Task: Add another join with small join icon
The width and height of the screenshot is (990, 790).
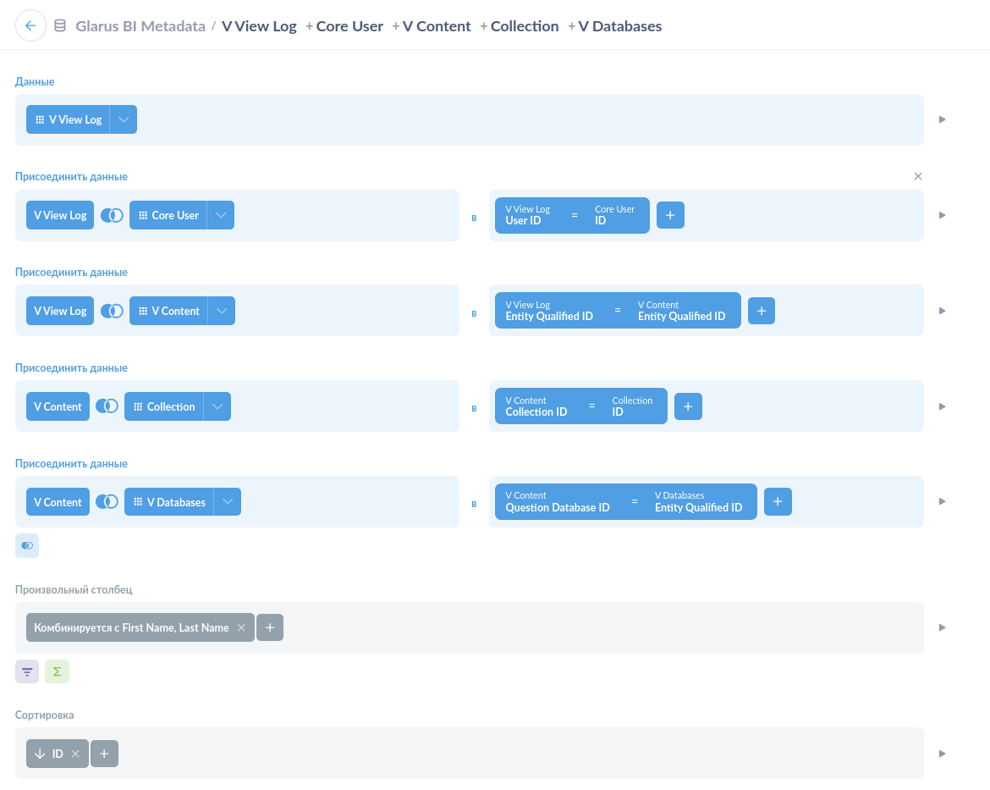Action: click(27, 545)
